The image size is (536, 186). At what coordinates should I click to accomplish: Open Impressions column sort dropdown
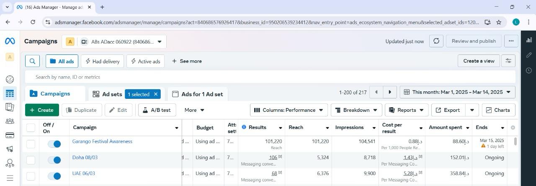point(374,127)
